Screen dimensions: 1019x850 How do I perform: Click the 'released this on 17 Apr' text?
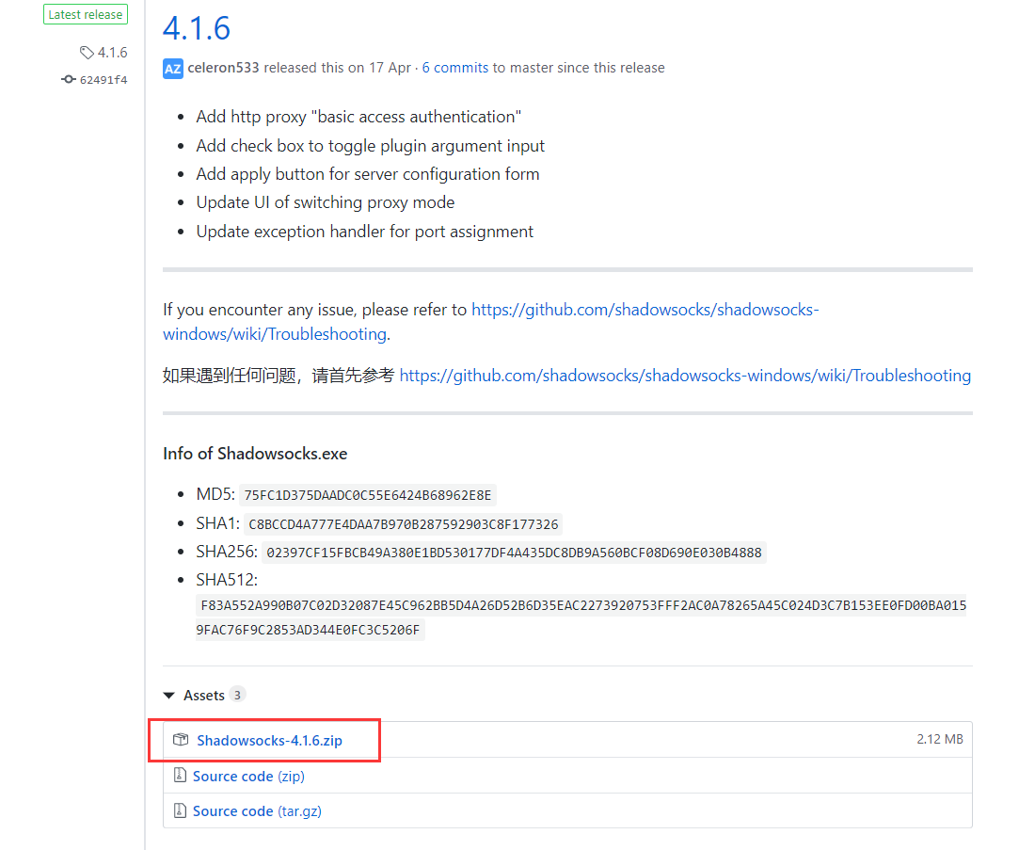coord(337,68)
